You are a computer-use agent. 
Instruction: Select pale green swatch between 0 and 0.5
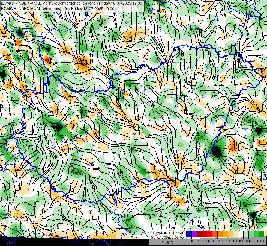click(246, 234)
